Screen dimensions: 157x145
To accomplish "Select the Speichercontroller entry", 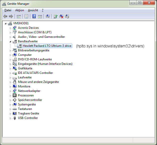I will 30,100.
